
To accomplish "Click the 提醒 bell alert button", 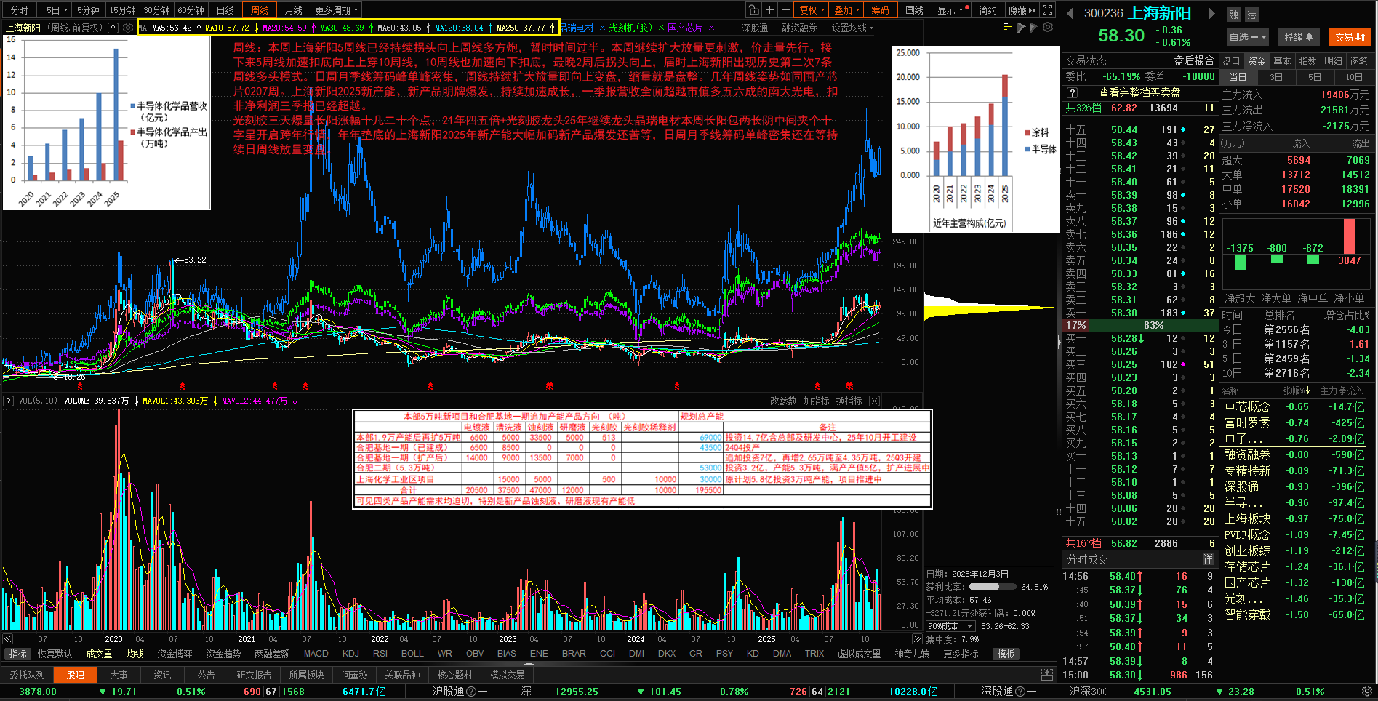I will tap(1298, 37).
